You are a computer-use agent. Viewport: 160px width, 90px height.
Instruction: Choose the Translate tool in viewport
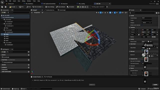(x=98, y=12)
